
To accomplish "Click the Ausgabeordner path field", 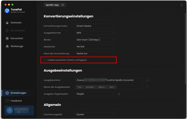I will tap(109, 80).
